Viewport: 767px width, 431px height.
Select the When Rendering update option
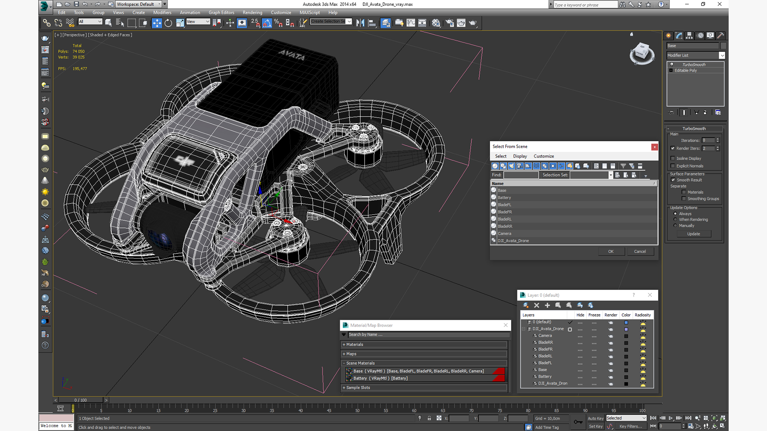(x=676, y=219)
